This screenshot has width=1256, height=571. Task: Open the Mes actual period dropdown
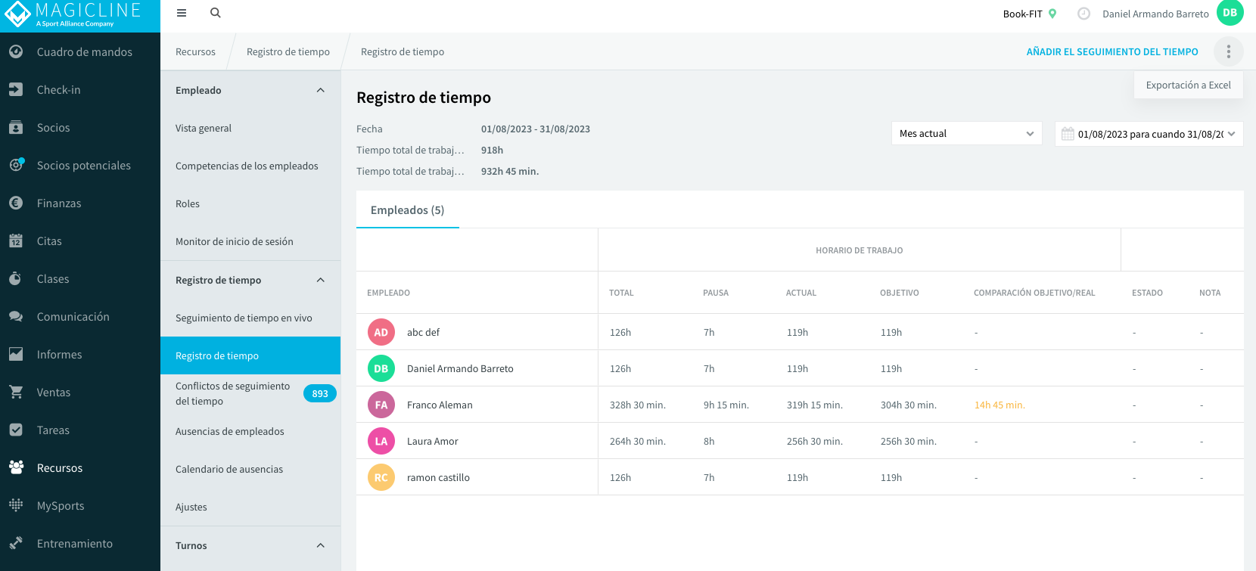967,133
